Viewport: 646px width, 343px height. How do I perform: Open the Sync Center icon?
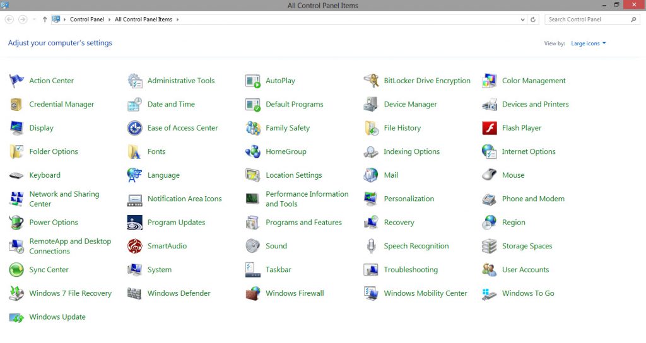point(16,270)
